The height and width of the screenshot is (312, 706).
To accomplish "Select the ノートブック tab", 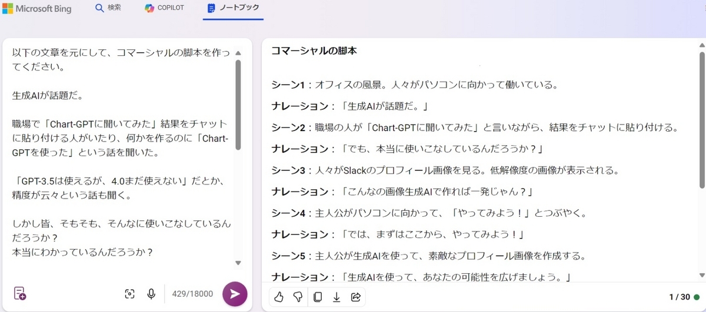I will 233,8.
